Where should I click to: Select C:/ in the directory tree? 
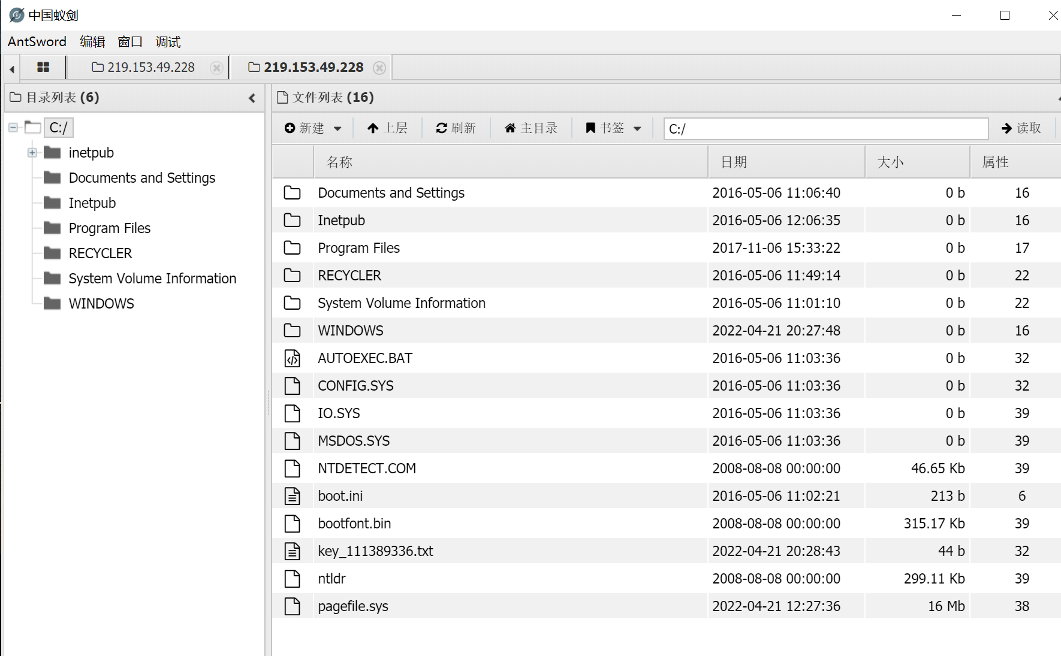click(x=59, y=128)
